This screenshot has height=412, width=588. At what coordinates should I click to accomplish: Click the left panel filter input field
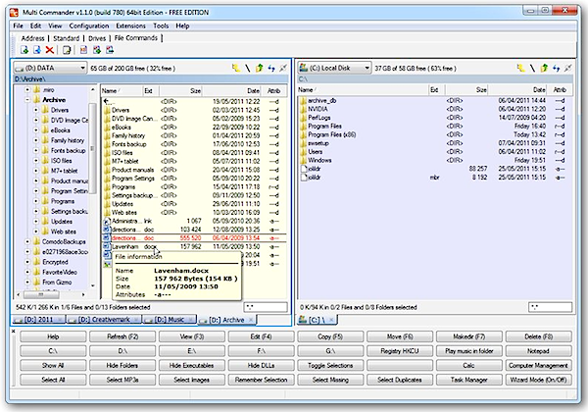[x=265, y=307]
